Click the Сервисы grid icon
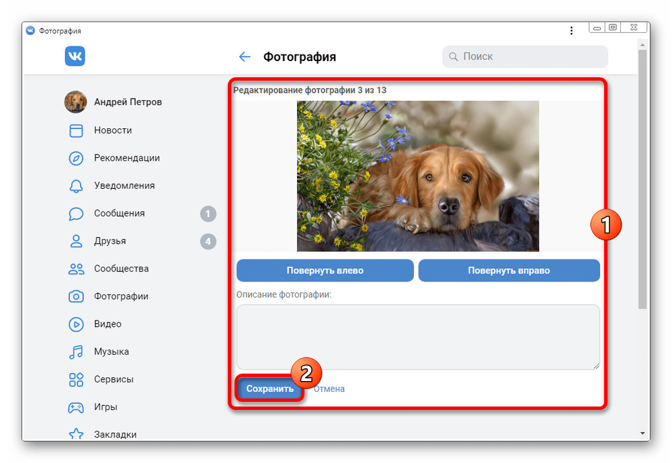 point(76,380)
